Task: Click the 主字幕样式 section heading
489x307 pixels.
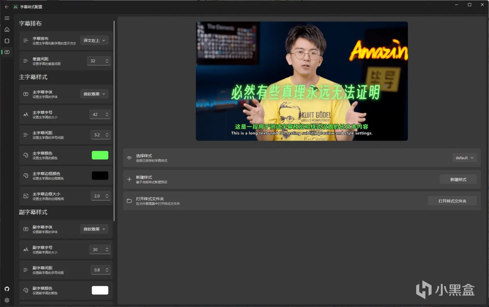Action: click(x=33, y=77)
